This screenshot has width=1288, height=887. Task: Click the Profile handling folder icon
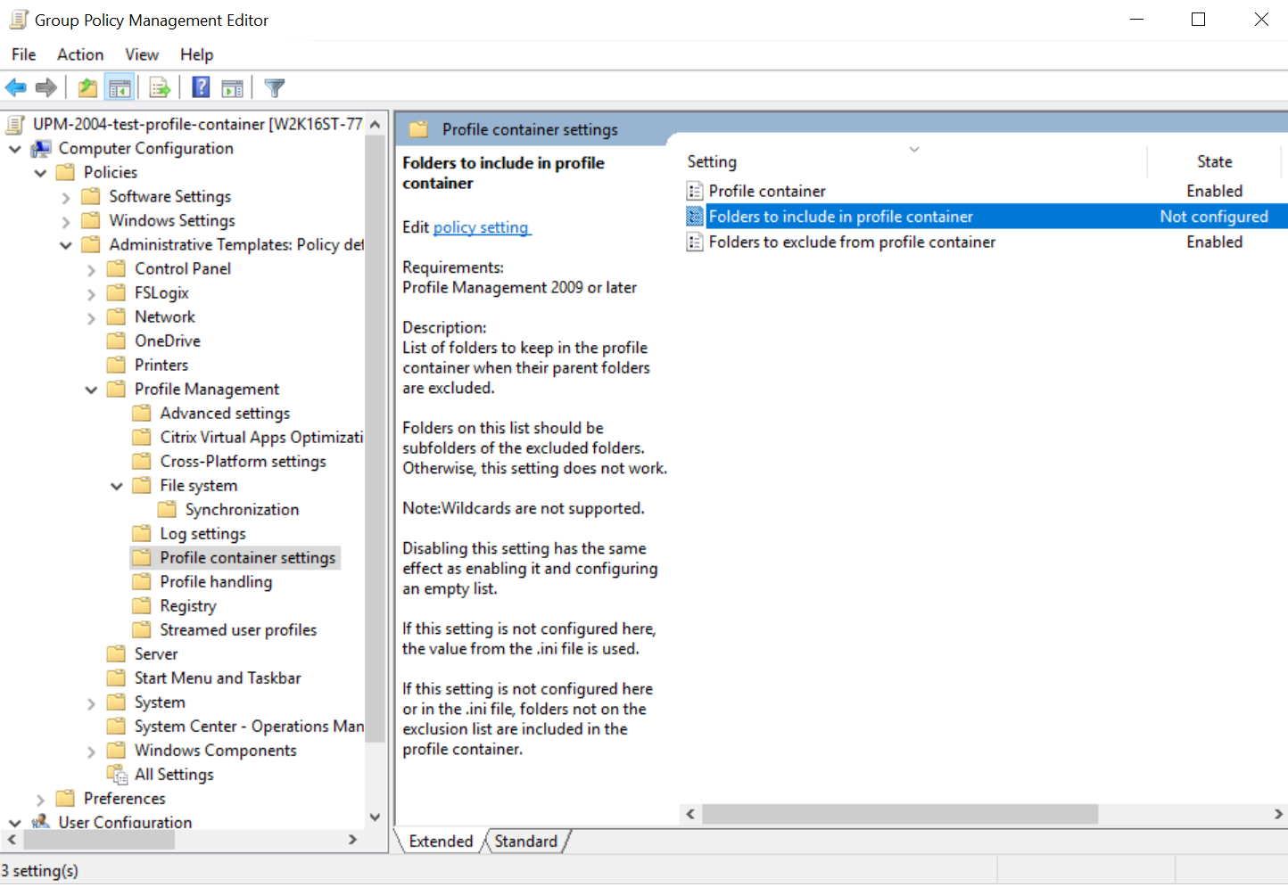pos(141,581)
